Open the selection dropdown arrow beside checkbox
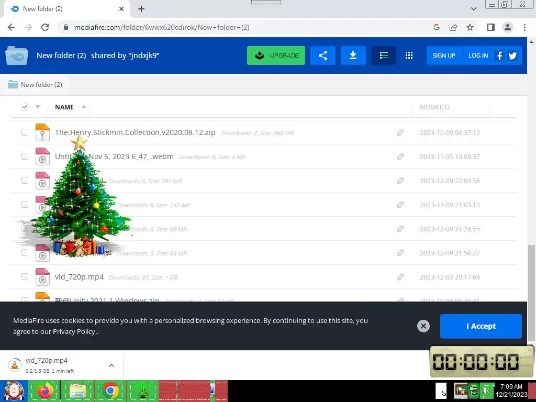 pos(38,107)
